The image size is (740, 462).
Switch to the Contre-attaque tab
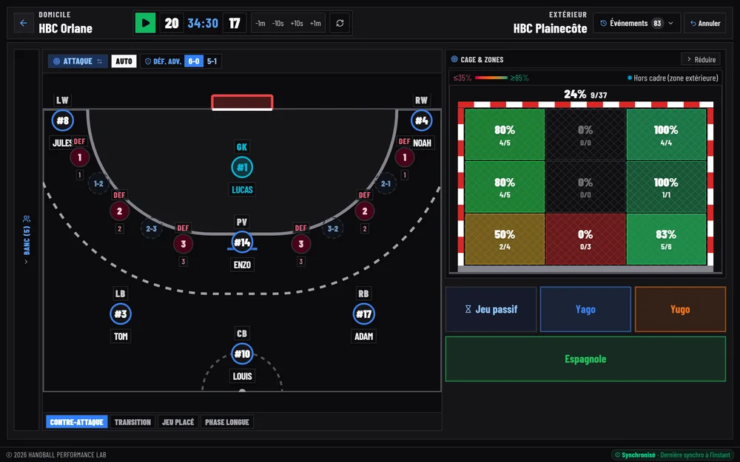pos(76,422)
